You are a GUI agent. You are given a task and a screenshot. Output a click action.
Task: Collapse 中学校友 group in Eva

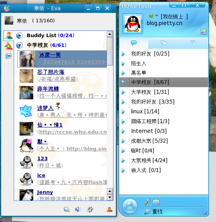[20, 45]
